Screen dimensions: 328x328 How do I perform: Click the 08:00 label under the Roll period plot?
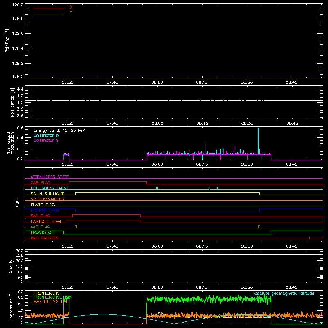pos(157,123)
